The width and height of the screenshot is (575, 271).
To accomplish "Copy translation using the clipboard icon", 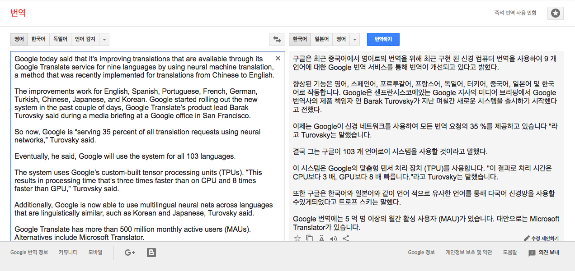I will point(309,239).
